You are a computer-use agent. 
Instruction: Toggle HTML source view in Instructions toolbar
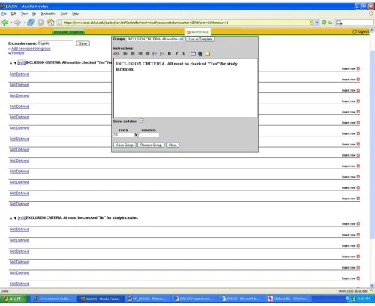(x=116, y=54)
